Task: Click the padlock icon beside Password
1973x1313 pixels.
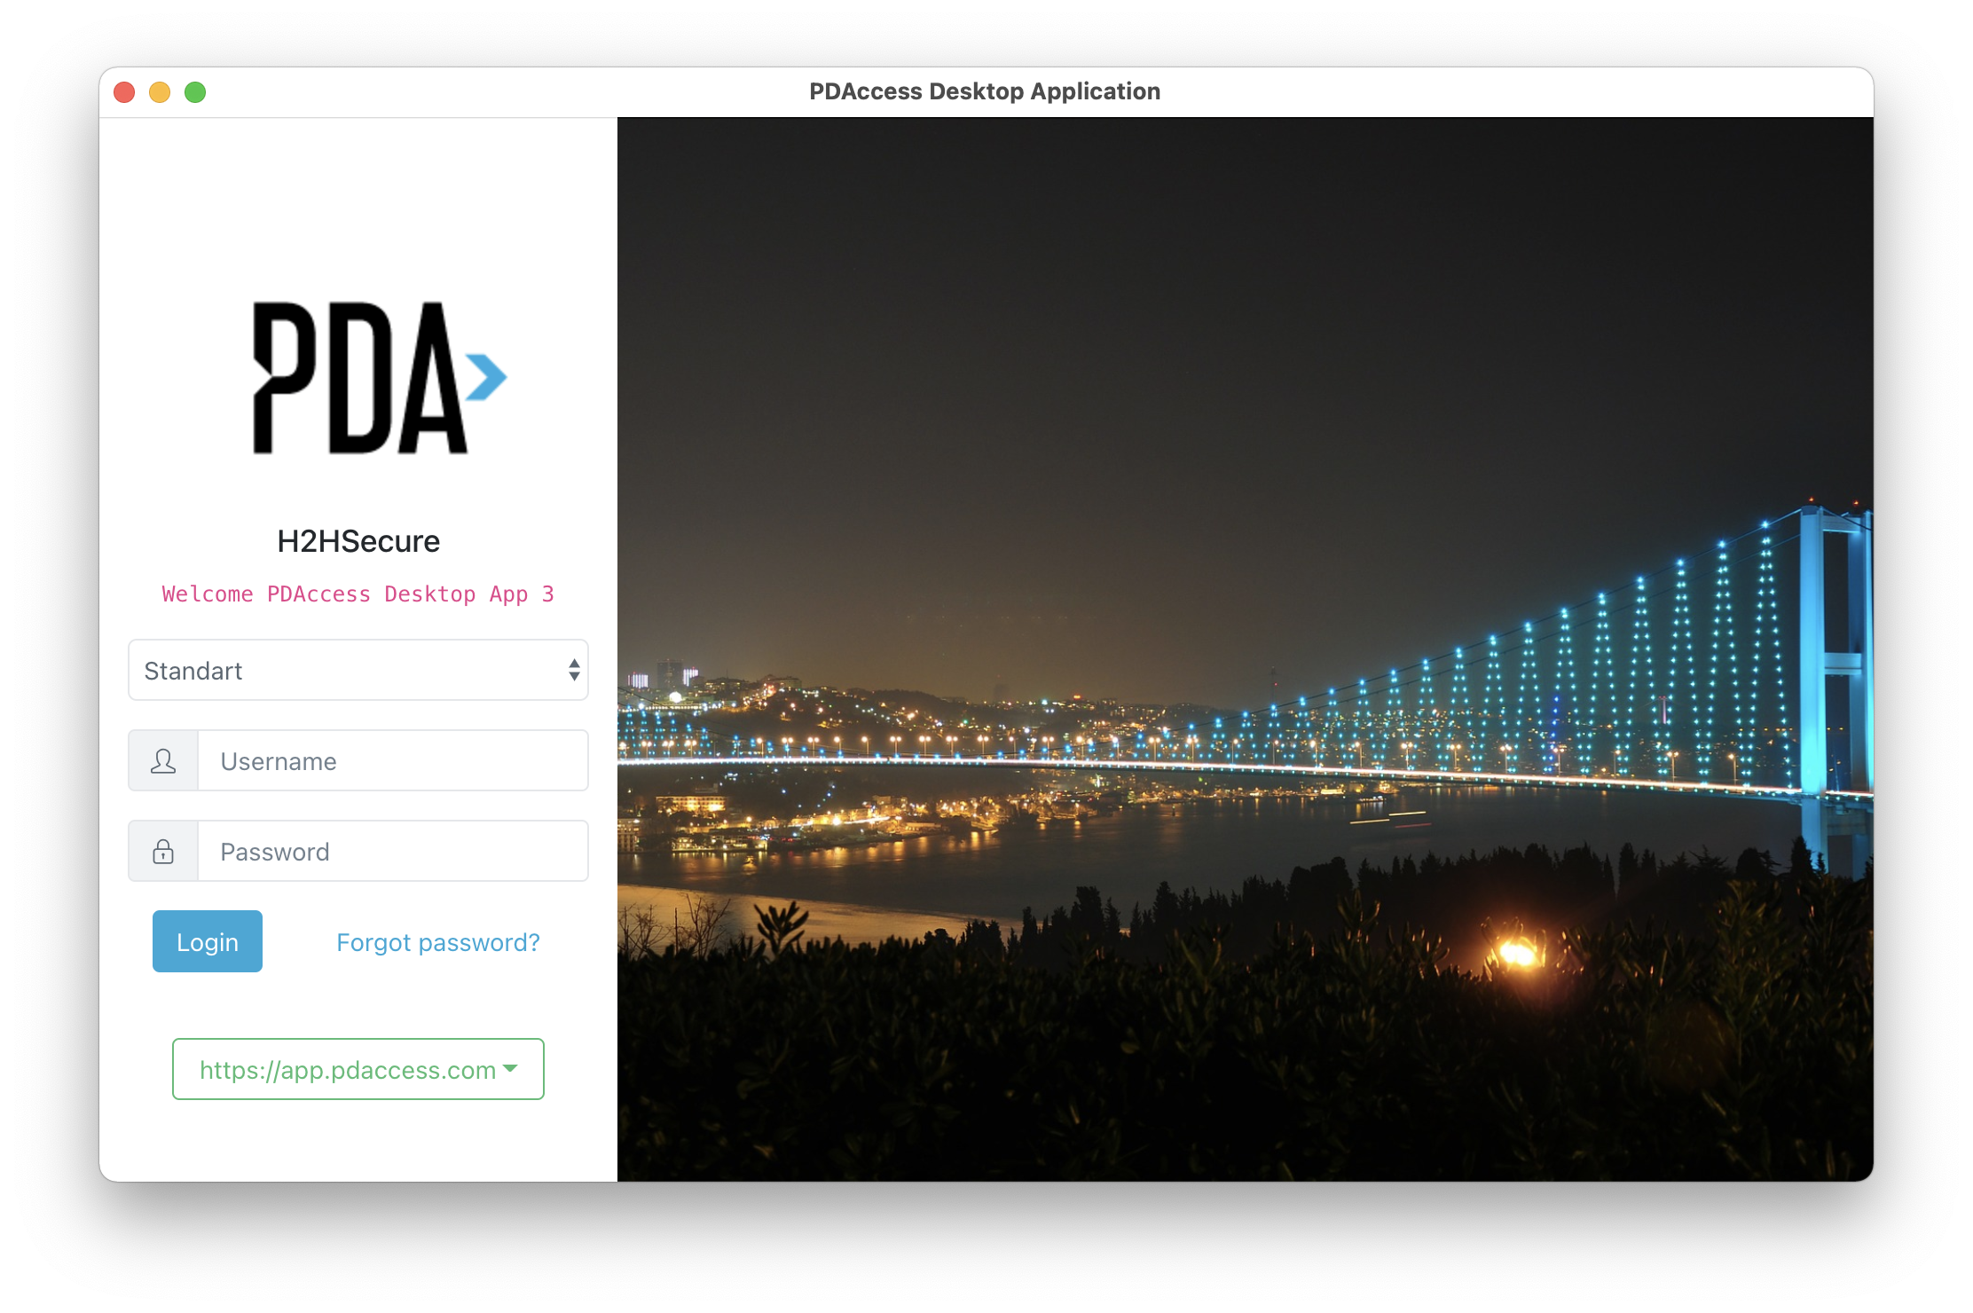Action: coord(163,852)
